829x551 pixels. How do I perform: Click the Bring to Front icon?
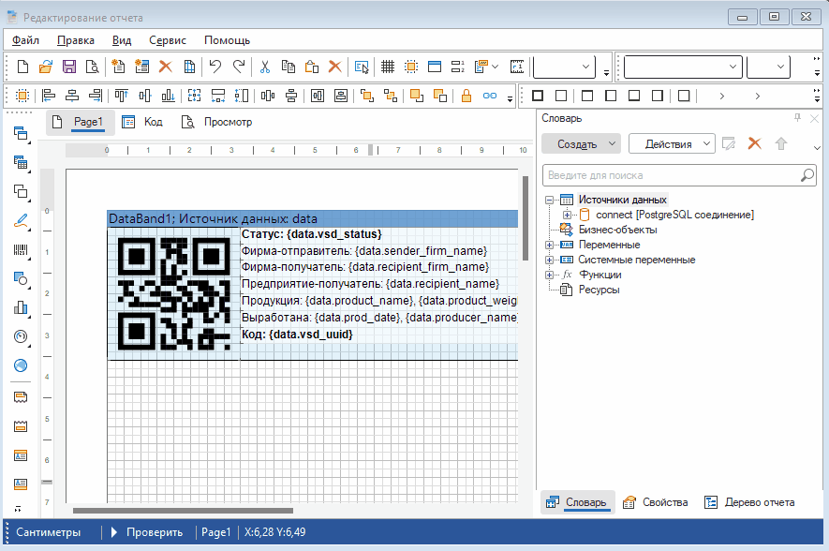[417, 96]
